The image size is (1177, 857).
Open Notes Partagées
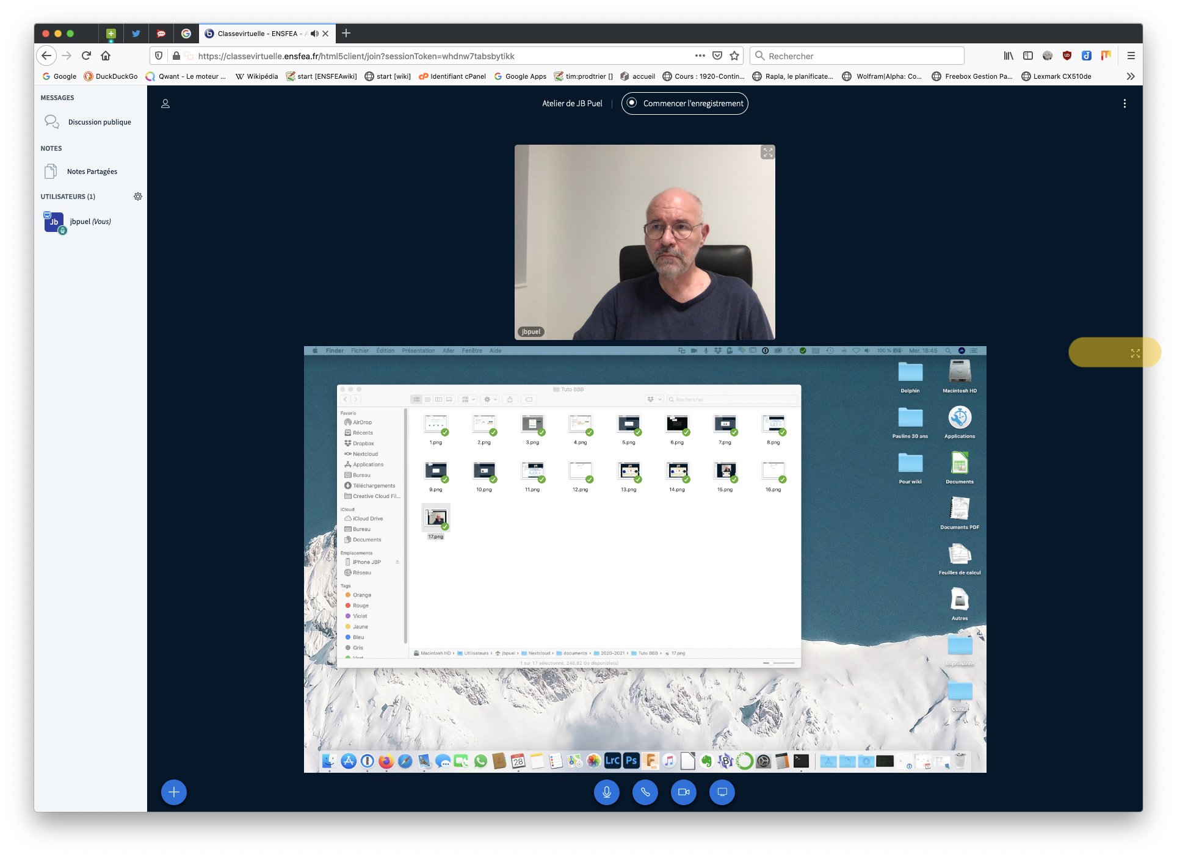tap(92, 172)
